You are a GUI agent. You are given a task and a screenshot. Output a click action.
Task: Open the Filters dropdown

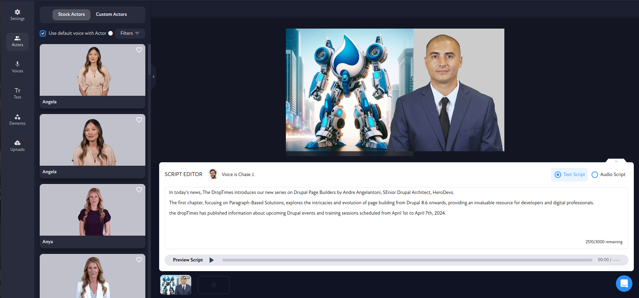click(130, 33)
